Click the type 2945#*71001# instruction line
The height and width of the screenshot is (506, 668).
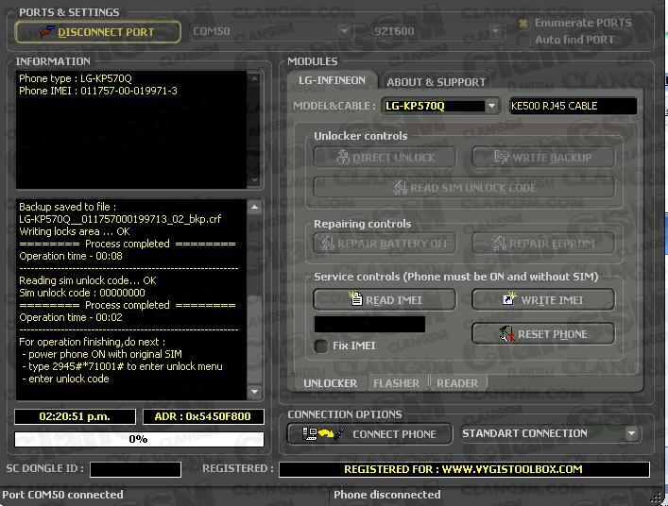123,366
